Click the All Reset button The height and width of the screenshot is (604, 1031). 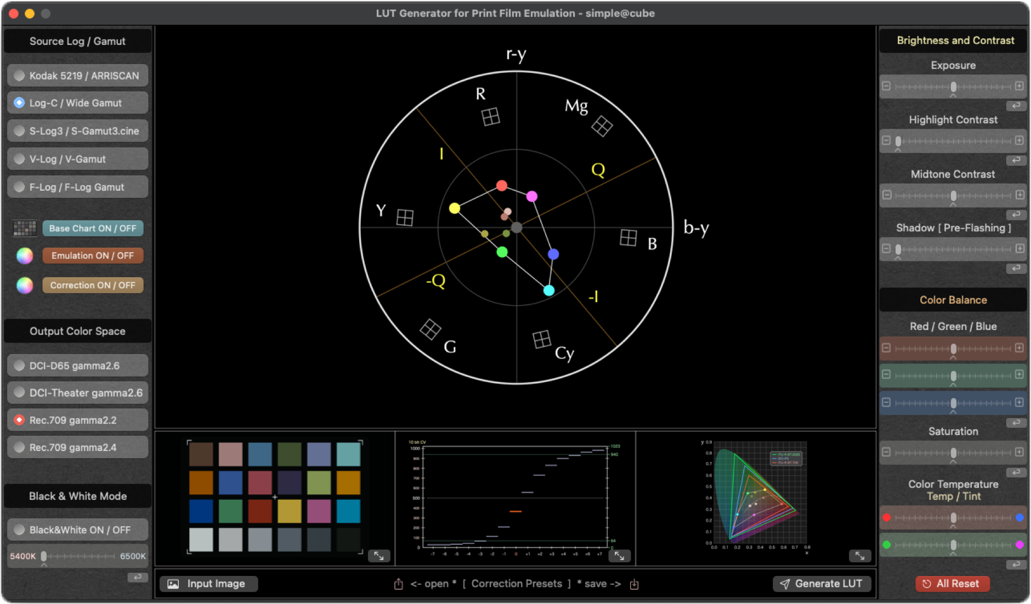coord(952,583)
